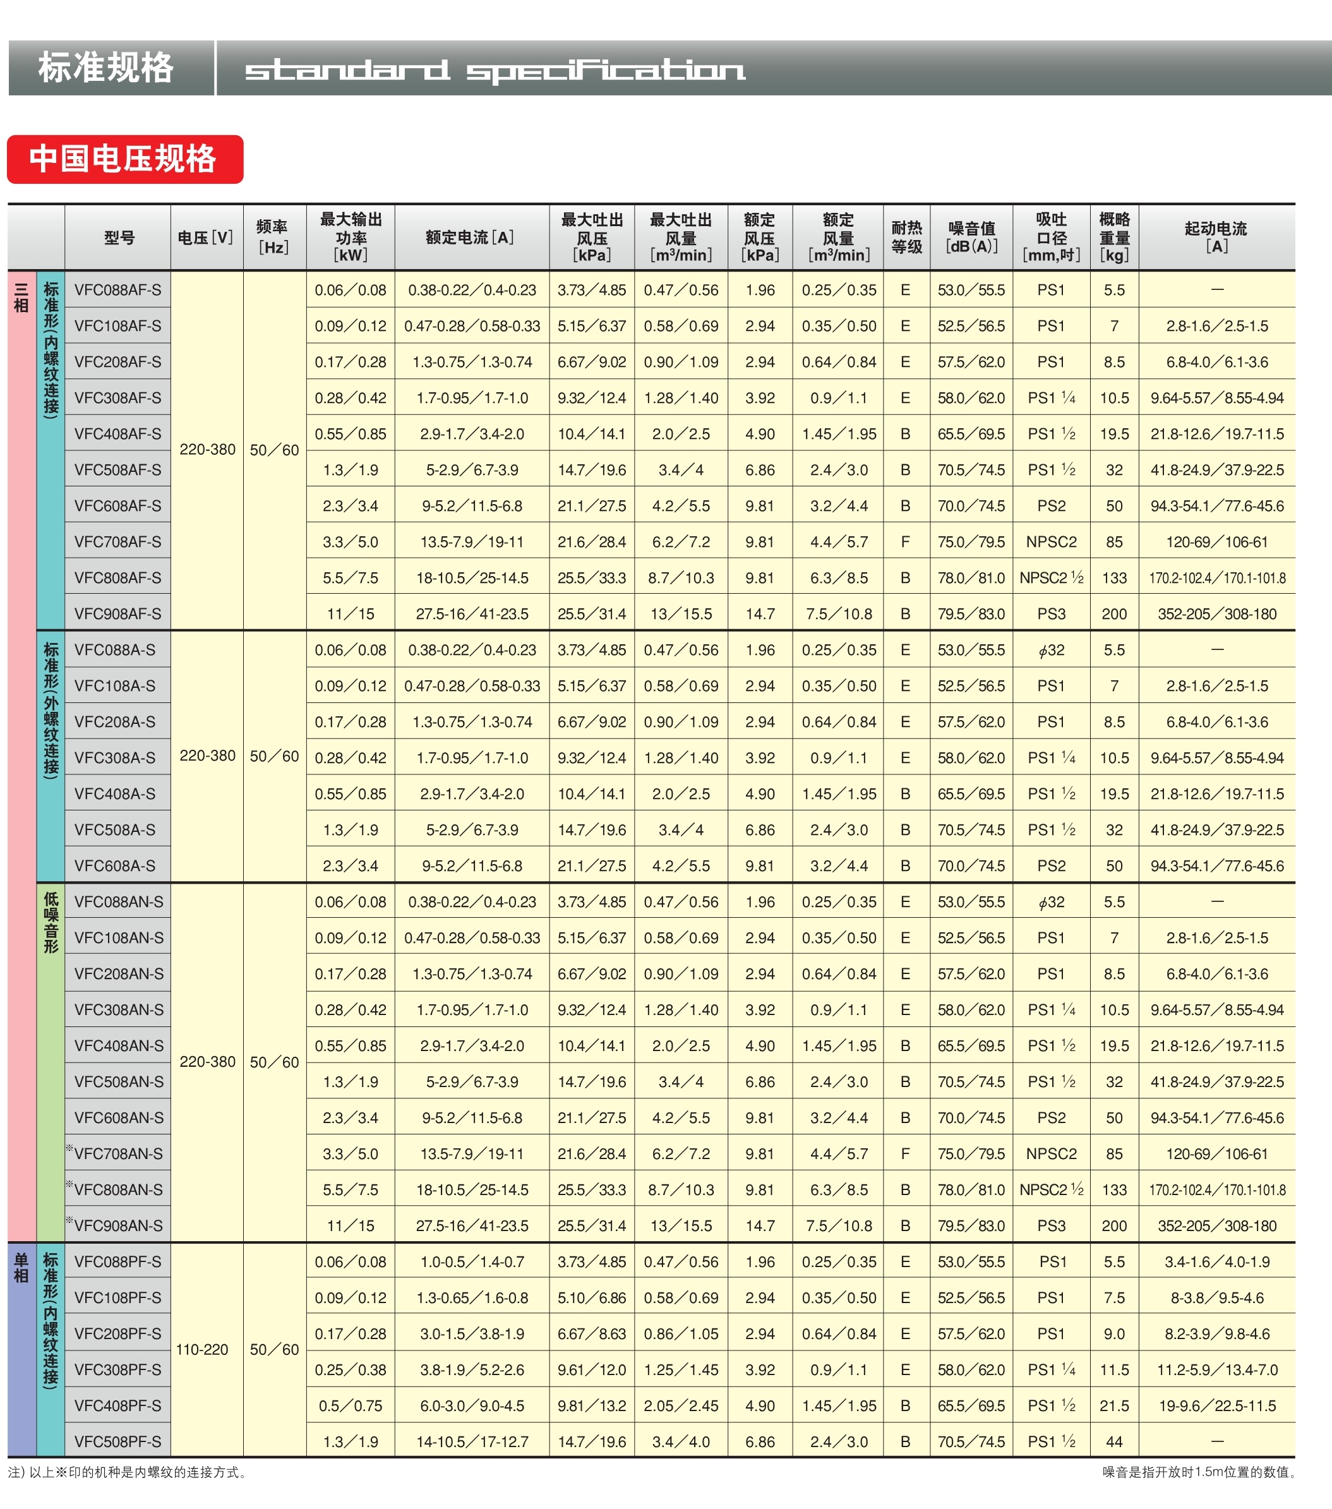Image resolution: width=1332 pixels, height=1509 pixels.
Task: Select model VFC408A-S cell
Action: tap(115, 793)
